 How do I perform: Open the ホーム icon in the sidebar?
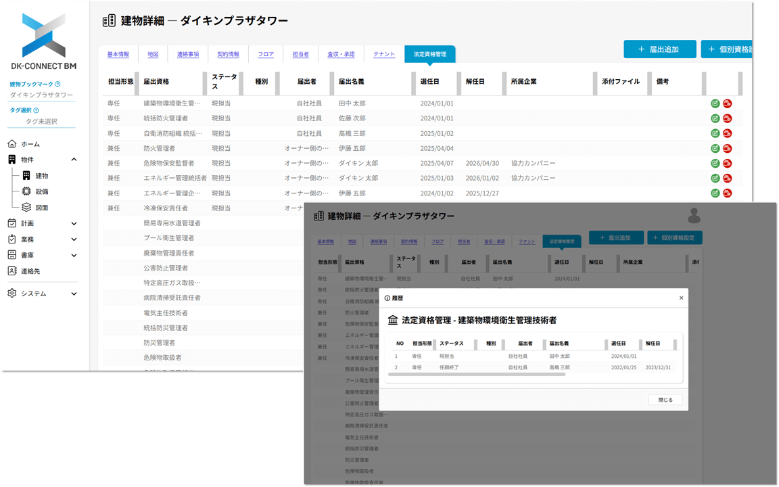12,144
